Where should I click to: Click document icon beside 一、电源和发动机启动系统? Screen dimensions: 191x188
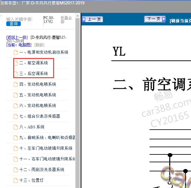pyautogui.click(x=16, y=52)
